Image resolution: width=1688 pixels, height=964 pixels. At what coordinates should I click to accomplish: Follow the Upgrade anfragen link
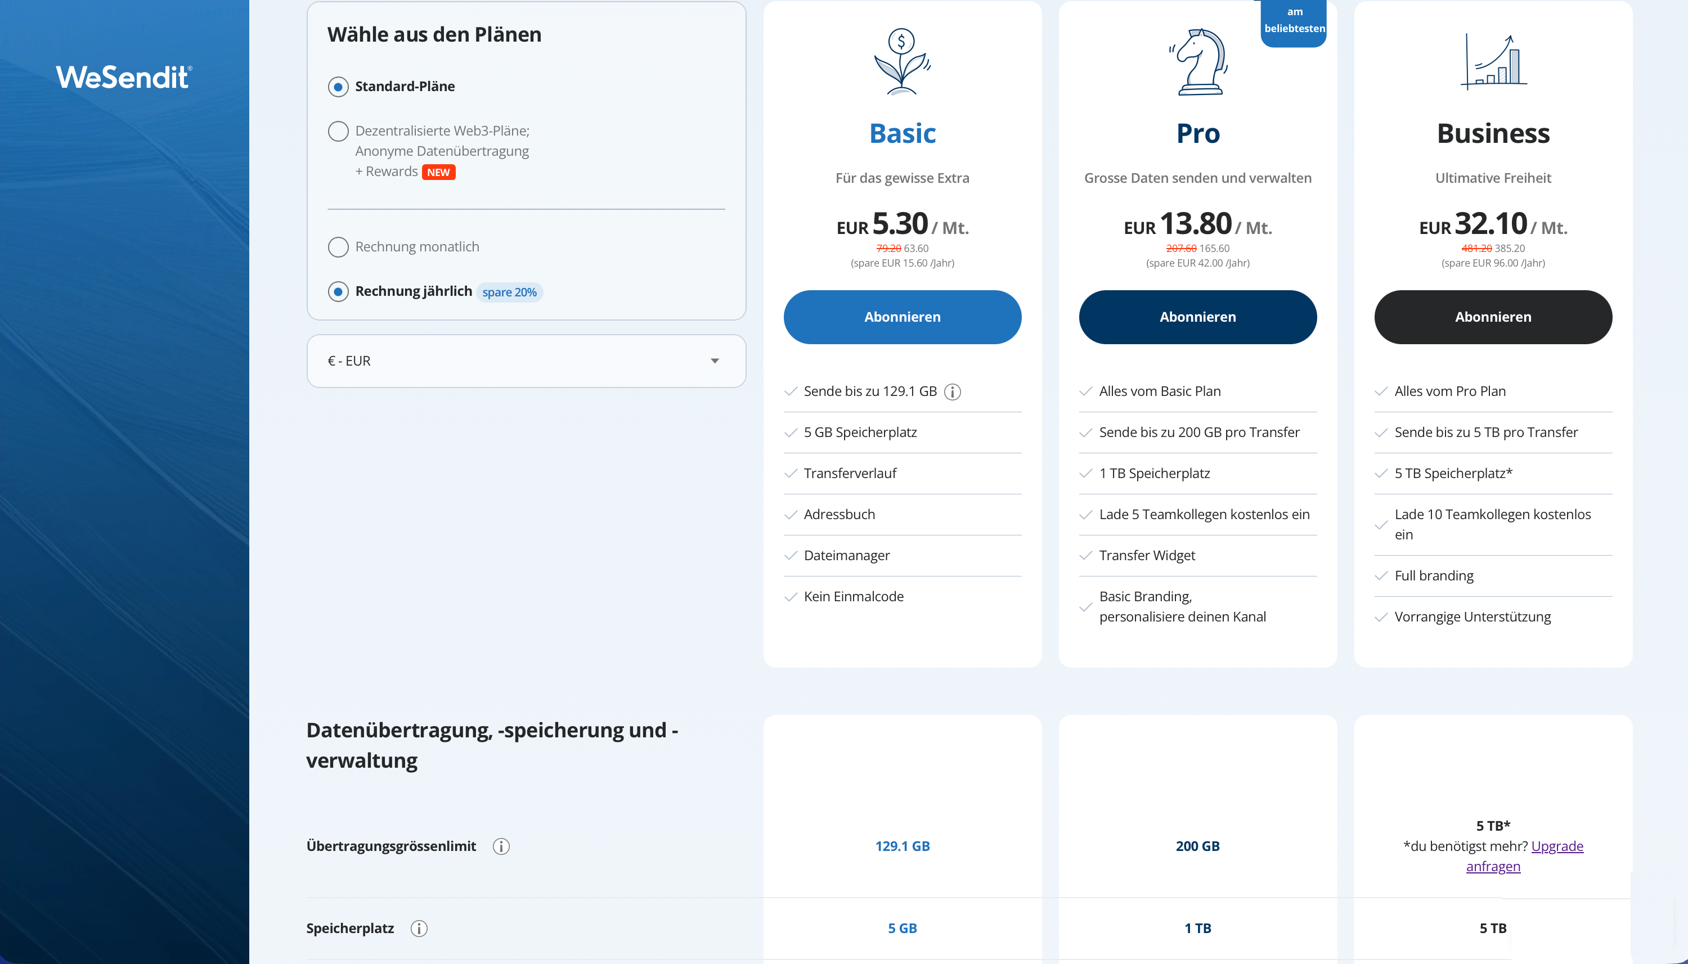[1556, 846]
